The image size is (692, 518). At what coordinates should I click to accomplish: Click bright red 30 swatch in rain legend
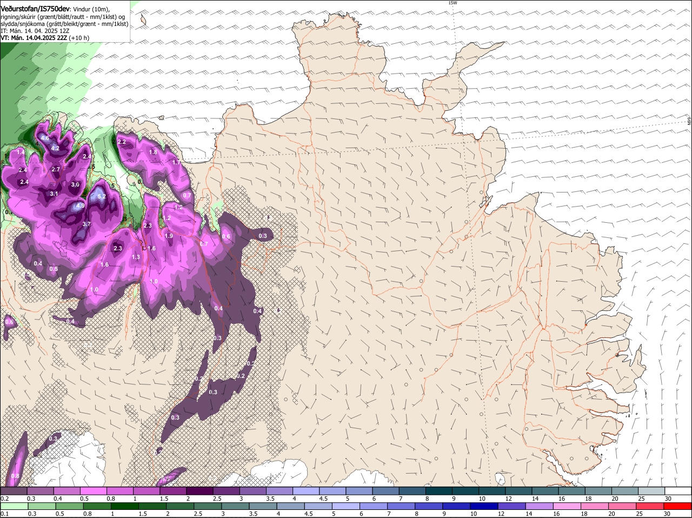[x=677, y=506]
